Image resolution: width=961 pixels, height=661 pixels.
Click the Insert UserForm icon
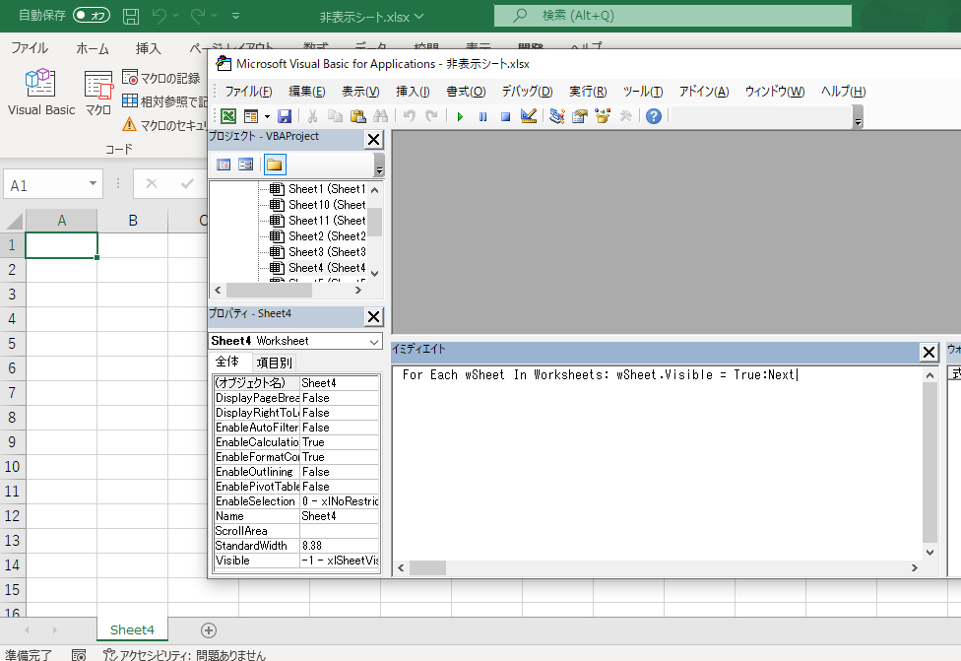pyautogui.click(x=251, y=116)
